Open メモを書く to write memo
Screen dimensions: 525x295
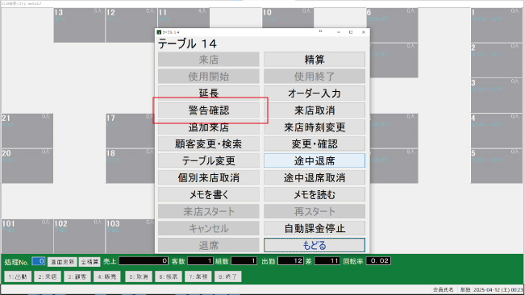click(209, 195)
